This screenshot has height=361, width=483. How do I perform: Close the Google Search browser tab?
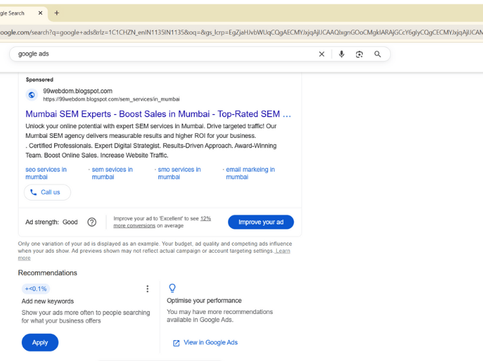[x=41, y=13]
